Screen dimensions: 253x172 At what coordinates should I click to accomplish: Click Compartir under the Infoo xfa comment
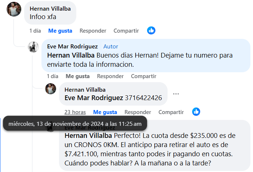tap(126, 31)
